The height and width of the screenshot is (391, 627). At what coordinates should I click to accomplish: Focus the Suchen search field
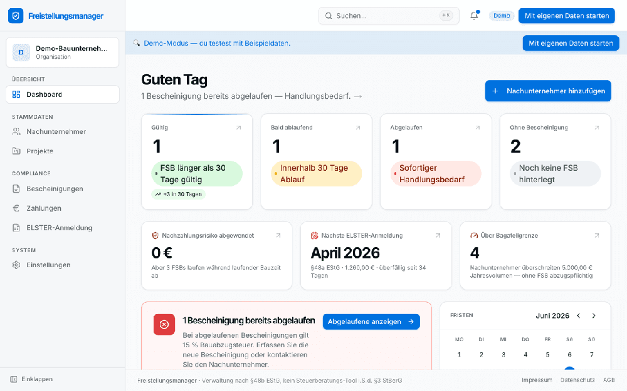[x=389, y=16]
